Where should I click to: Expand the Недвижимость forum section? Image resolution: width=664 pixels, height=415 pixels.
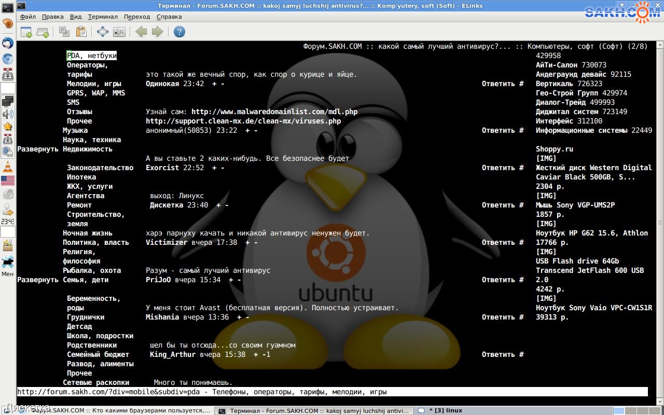pos(38,149)
